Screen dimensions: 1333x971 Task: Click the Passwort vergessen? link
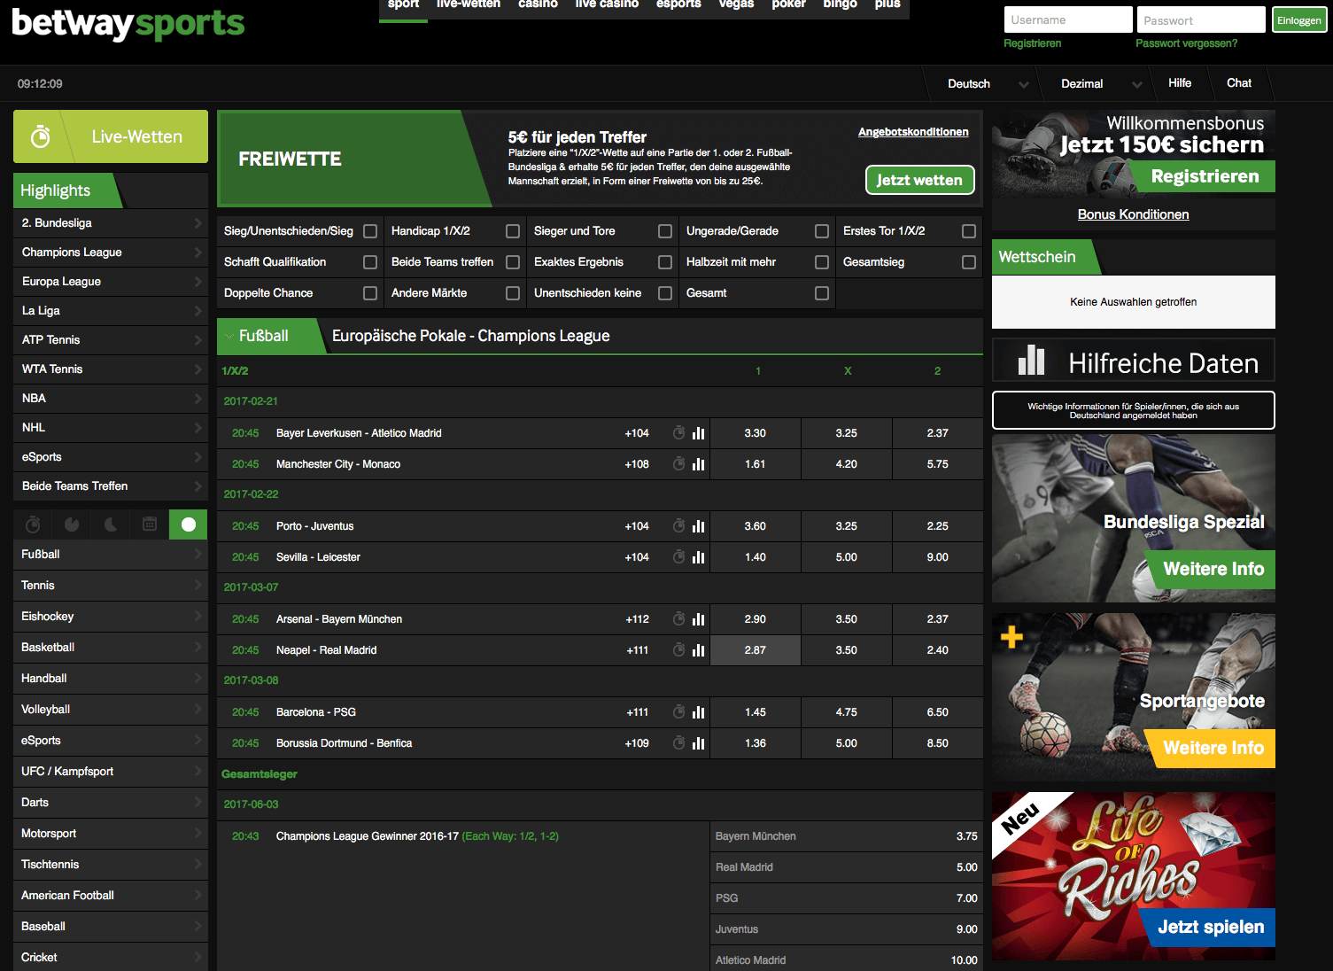coord(1186,43)
